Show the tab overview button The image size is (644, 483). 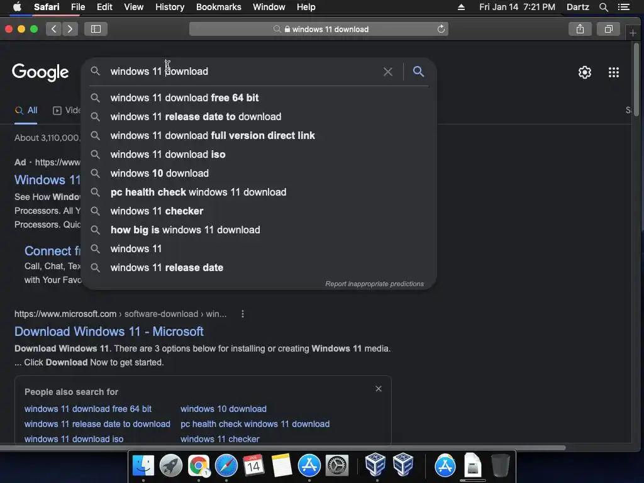click(x=609, y=29)
